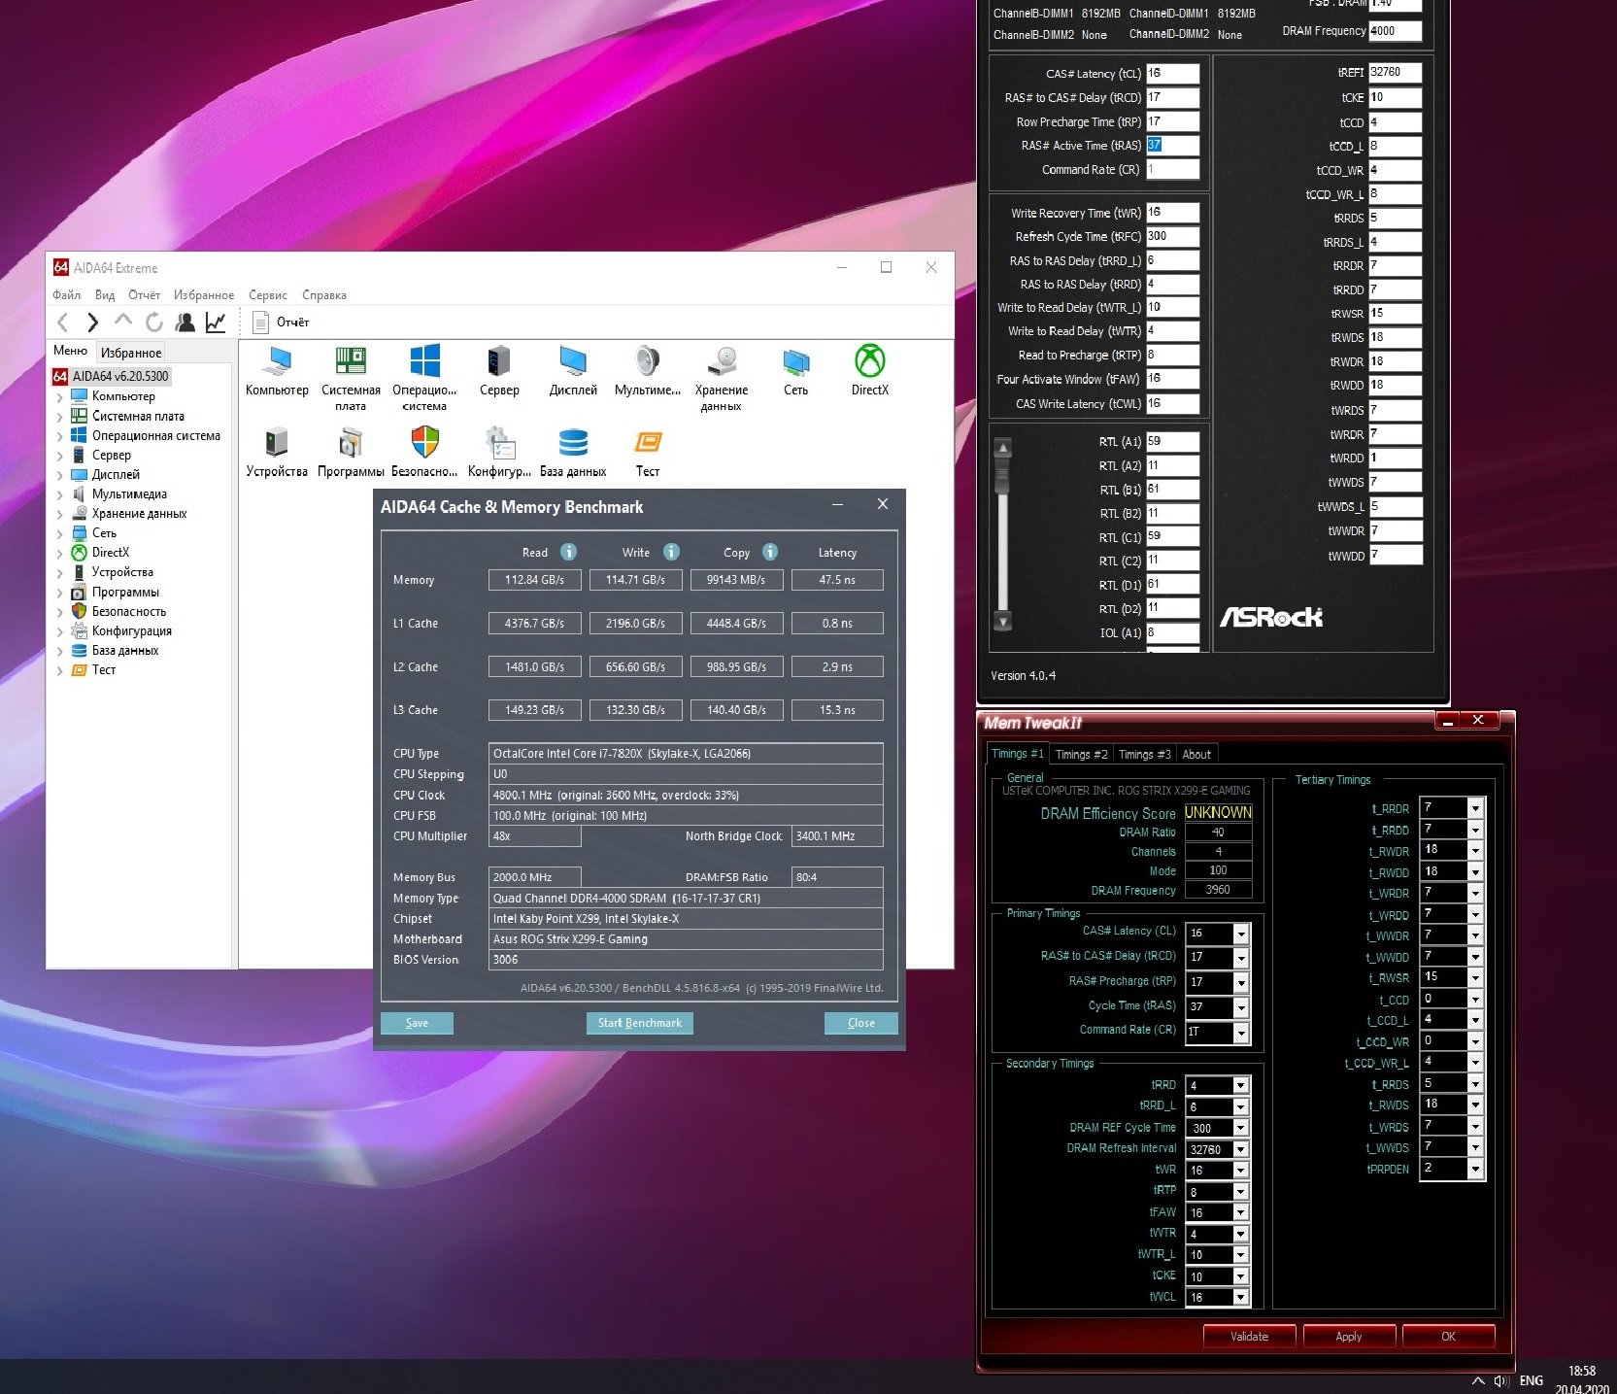Open the Сеть category icon
Screen dimensions: 1617x1394
point(795,362)
